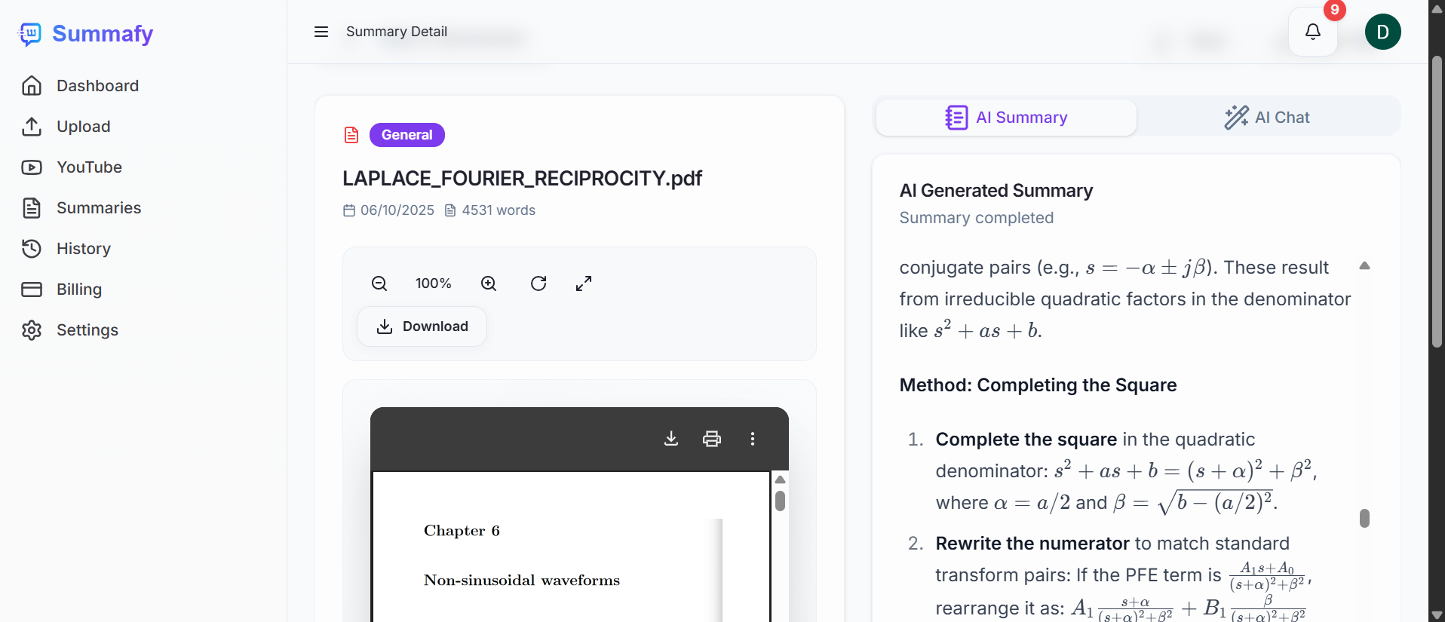Click the 100% zoom level text
Screen dimensions: 1445x622
click(434, 283)
